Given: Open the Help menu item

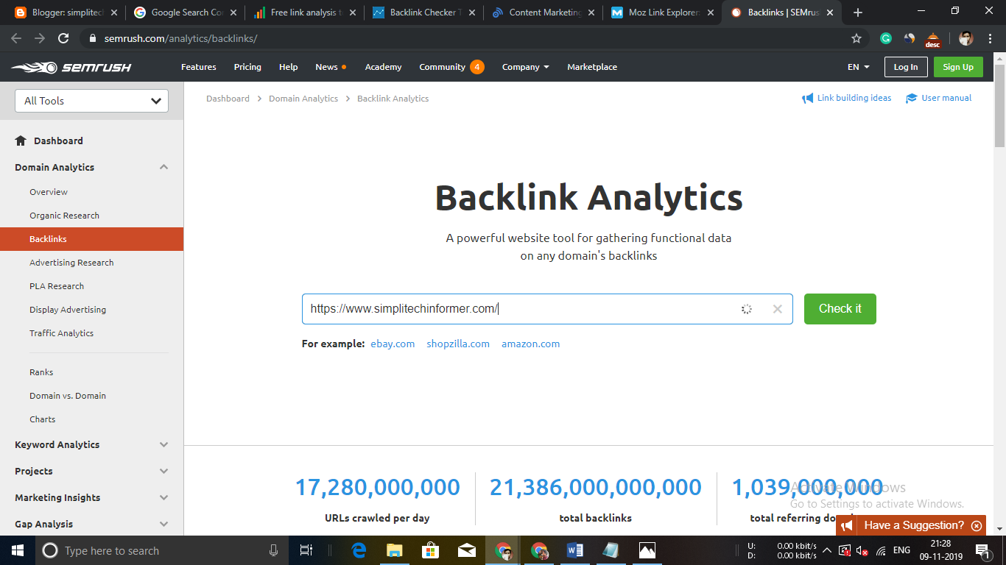Looking at the screenshot, I should (x=289, y=67).
